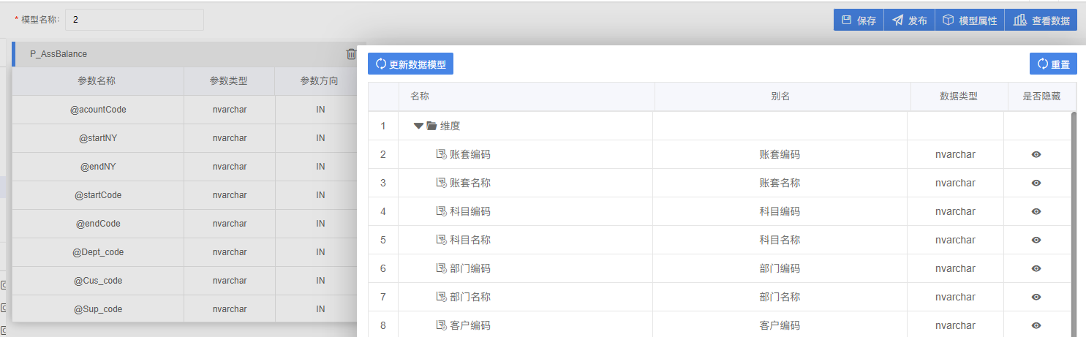
Task: Click the field icon beside 部门名称
Action: (441, 297)
